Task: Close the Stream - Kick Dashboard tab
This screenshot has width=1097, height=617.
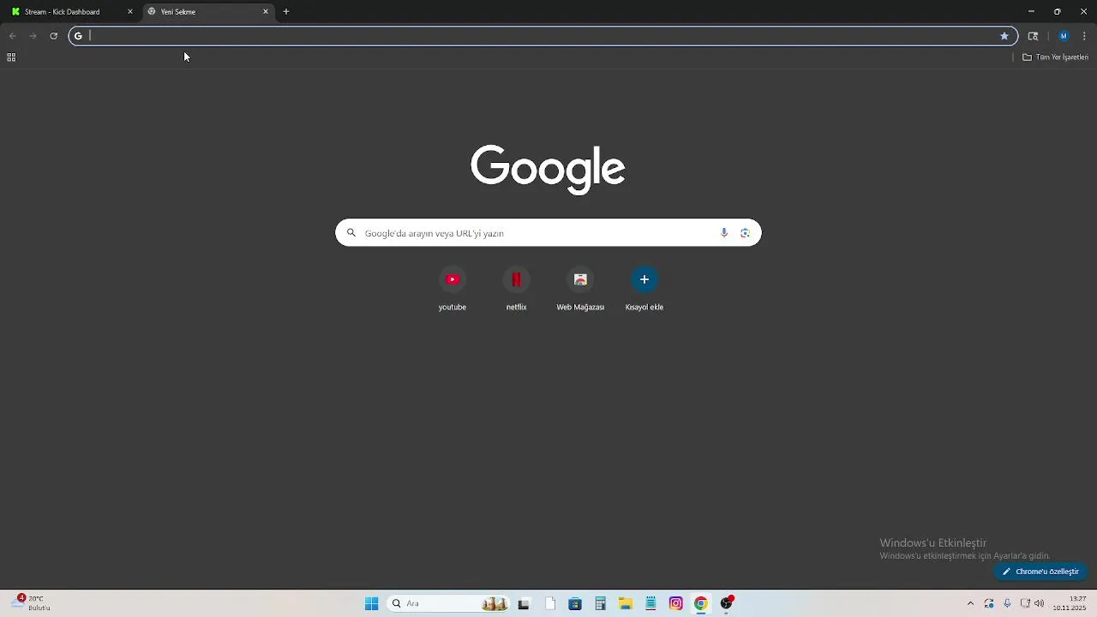Action: tap(130, 12)
